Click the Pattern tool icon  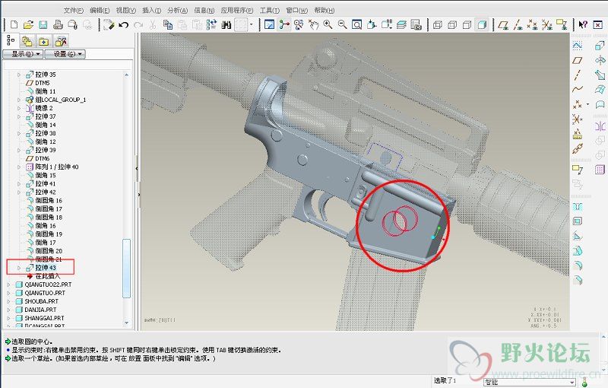(600, 170)
